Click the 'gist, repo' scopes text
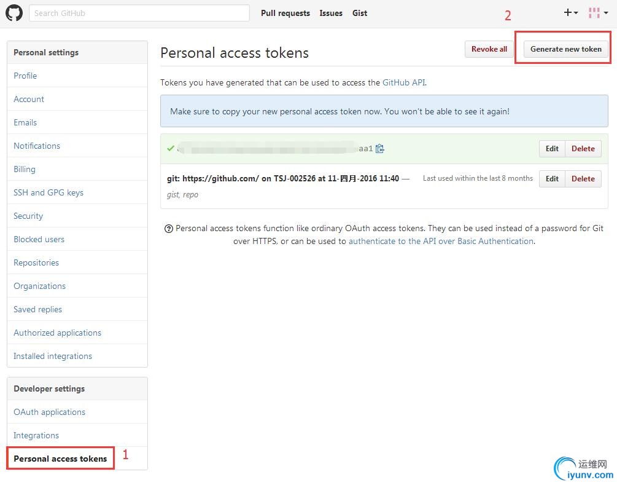 pos(182,195)
